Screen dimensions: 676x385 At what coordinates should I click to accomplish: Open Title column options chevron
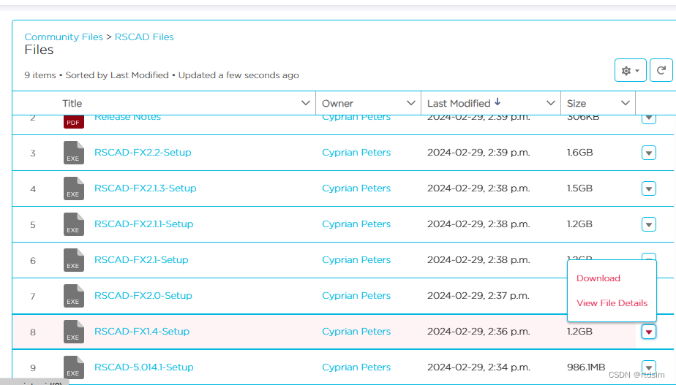click(305, 103)
